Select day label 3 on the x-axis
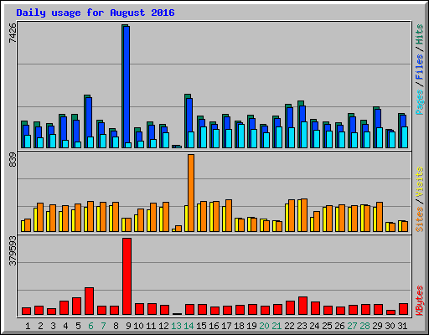Screen dimensions: 429x335 point(53,326)
